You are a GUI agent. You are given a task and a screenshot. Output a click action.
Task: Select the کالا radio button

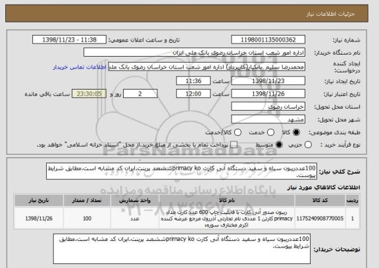click(x=296, y=132)
